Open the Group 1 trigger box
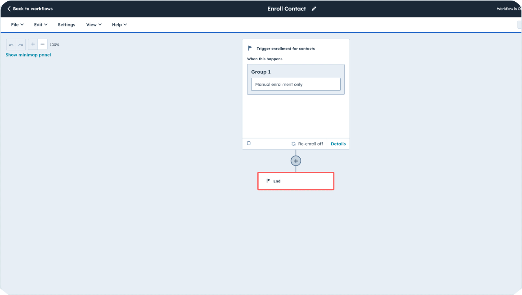The image size is (522, 295). (296, 80)
